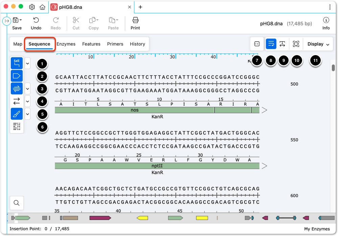Click the Cut scissors icon
Viewport: 338px width, 236px height.
(76, 20)
